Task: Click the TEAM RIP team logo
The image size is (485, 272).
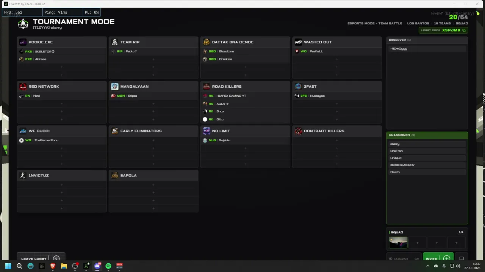Action: click(x=114, y=42)
